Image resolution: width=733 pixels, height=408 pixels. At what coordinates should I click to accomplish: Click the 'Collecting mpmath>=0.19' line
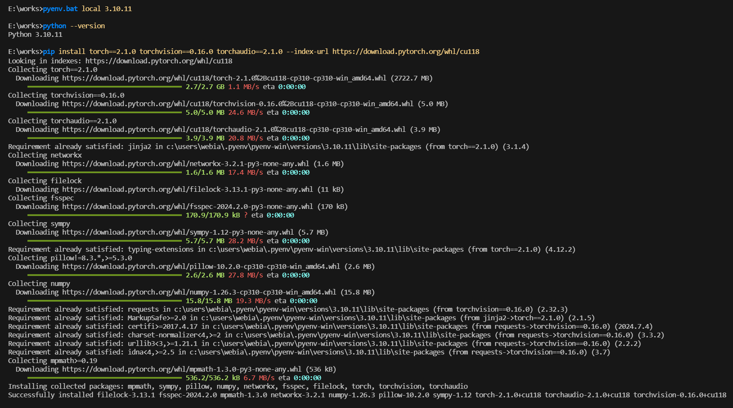coord(53,360)
